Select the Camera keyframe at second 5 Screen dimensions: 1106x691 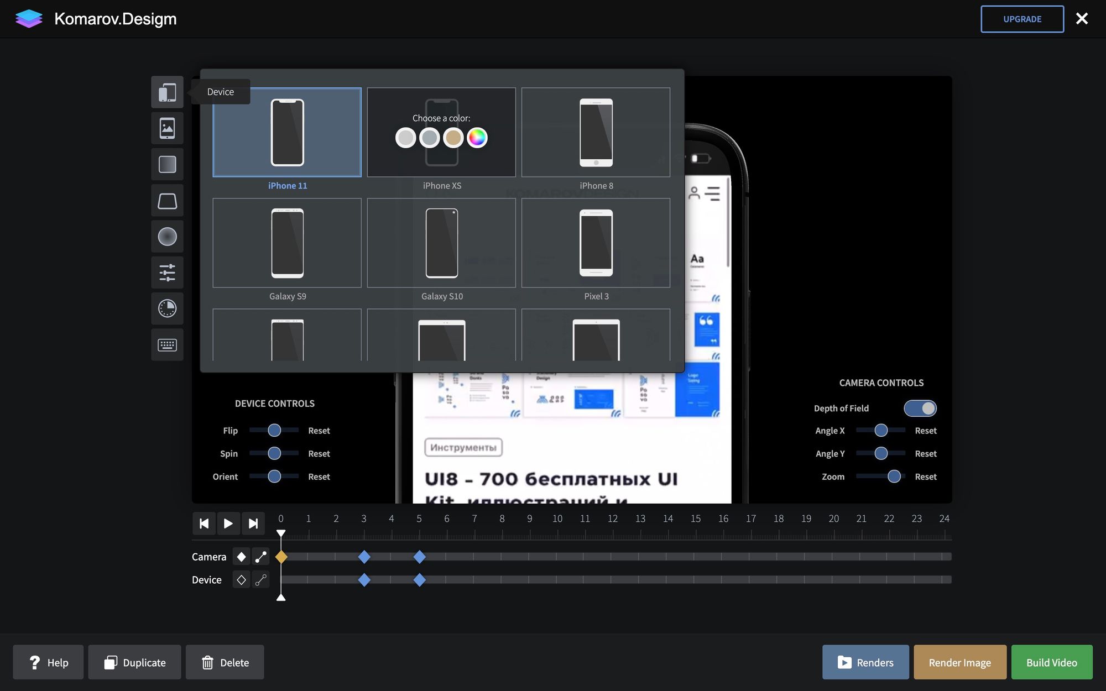(x=419, y=557)
